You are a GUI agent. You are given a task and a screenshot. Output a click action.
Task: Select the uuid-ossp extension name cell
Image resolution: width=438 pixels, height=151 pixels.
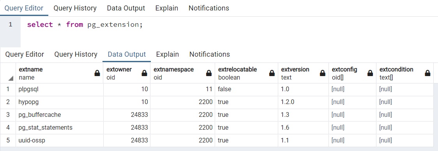(60, 141)
